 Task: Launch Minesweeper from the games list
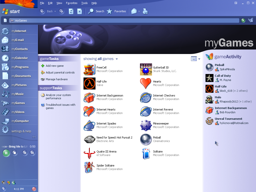pos(146,125)
